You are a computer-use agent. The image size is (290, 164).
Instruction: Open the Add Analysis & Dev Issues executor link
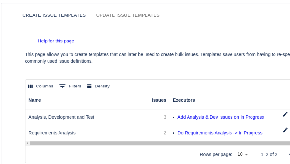click(x=220, y=117)
